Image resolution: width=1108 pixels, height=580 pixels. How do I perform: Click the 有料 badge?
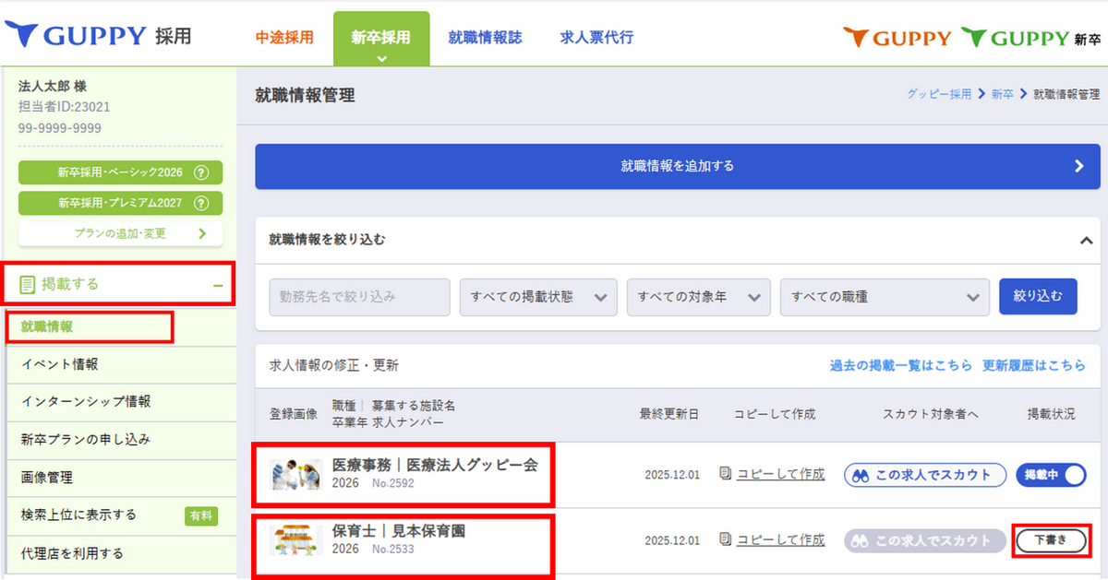point(200,515)
